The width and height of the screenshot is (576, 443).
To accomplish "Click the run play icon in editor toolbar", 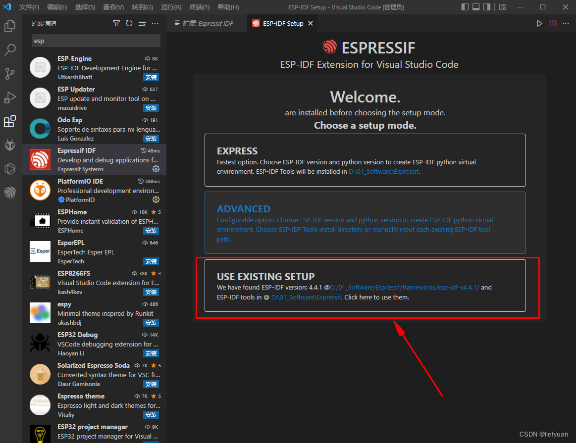I will click(539, 23).
